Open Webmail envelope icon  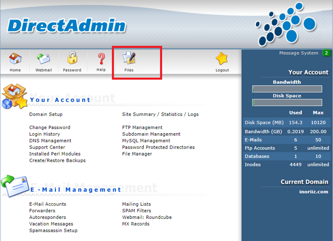(43, 58)
